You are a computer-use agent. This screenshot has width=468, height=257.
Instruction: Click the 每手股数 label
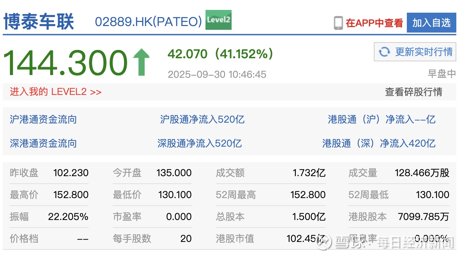coord(132,238)
